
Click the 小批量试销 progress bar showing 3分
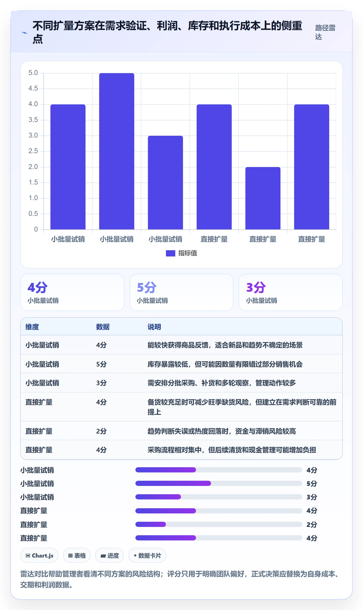pos(219,497)
